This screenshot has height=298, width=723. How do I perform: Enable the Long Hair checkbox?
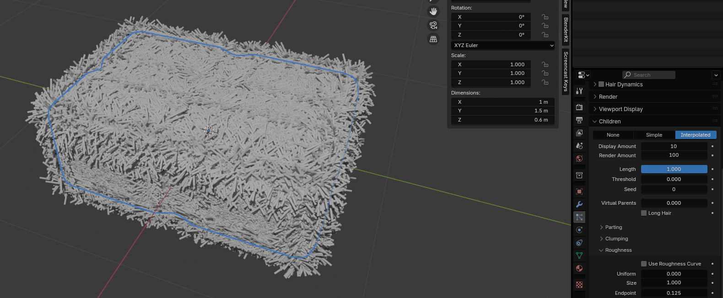click(644, 213)
